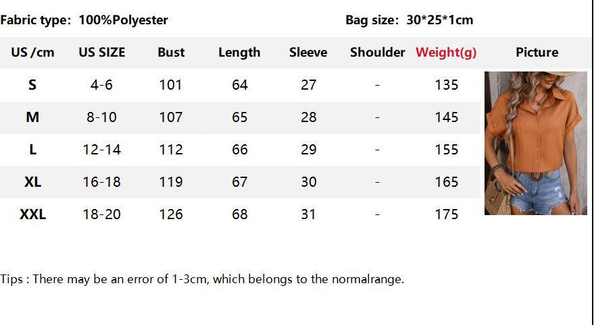Click the Shoulder column header
This screenshot has width=594, height=325.
click(377, 53)
